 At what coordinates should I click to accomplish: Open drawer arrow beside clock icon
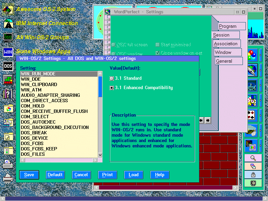pos(261,100)
